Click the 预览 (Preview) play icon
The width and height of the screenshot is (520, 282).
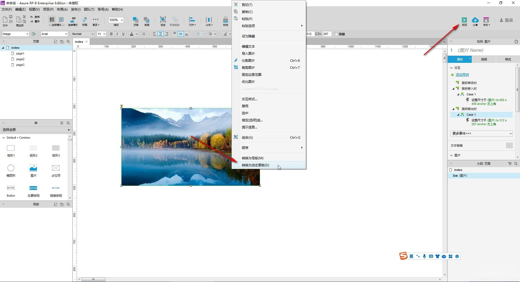click(464, 20)
